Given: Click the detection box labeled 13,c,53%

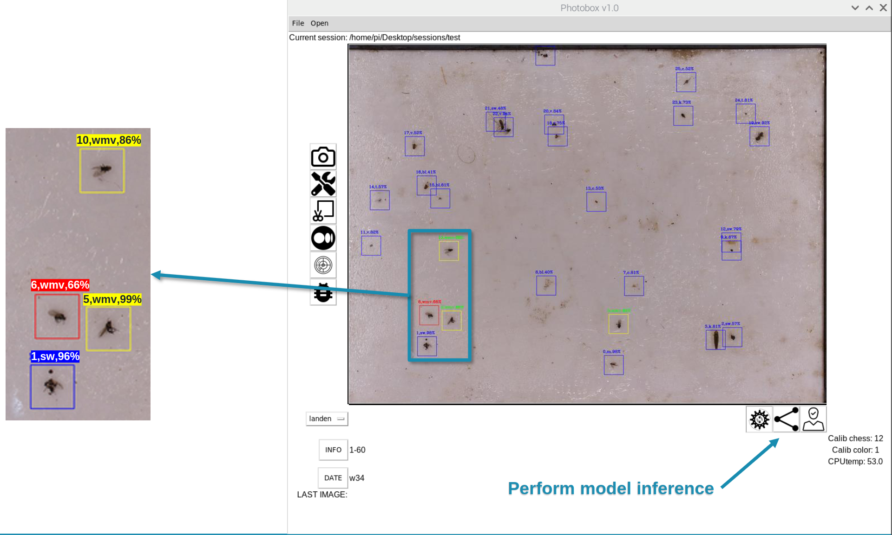Looking at the screenshot, I should [596, 202].
